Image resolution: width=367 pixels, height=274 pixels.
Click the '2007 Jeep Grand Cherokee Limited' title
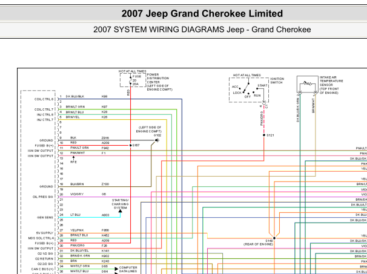coord(202,13)
